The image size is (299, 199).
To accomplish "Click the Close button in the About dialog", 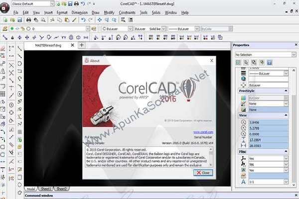I will [x=203, y=173].
